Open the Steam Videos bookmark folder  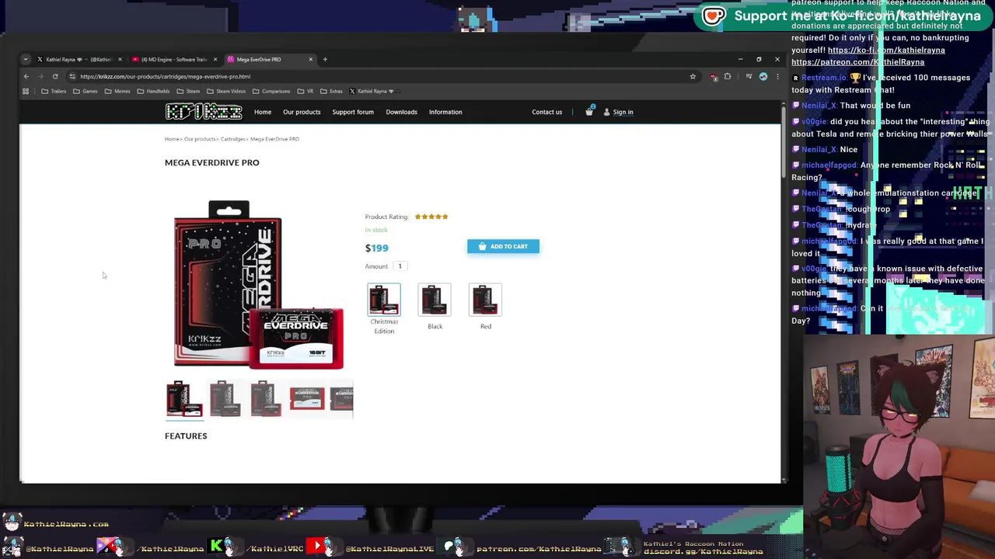tap(226, 91)
